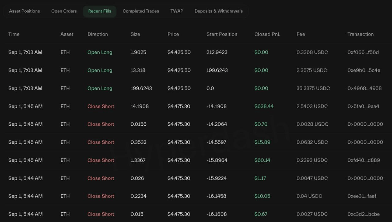View transaction hash 0xc3d2...bcbe
392x222 pixels.
point(363,214)
